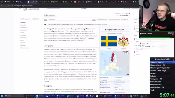Select the wide width radio button

pos(135,42)
